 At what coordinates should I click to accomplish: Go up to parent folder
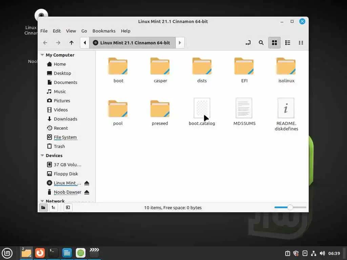pyautogui.click(x=71, y=43)
